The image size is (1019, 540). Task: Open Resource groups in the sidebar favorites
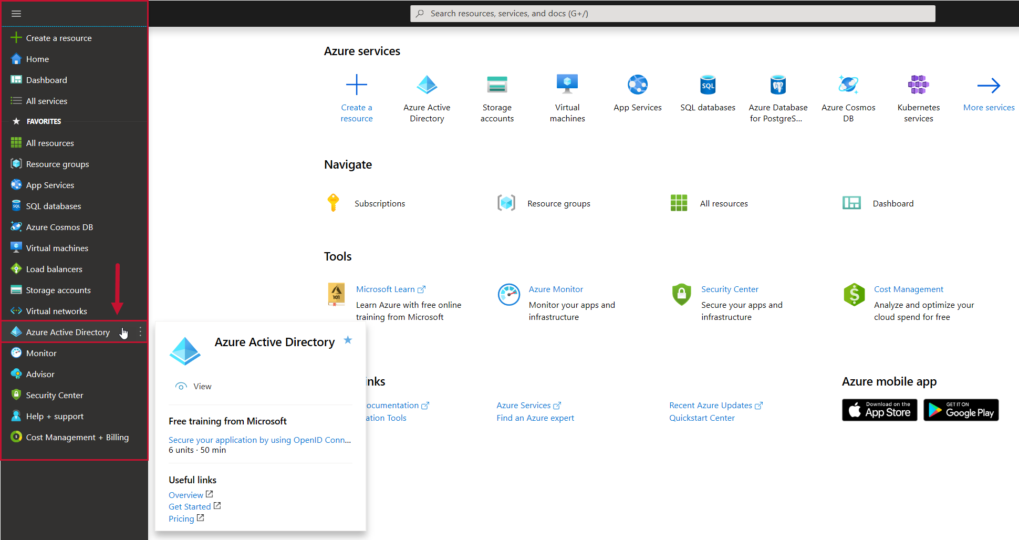[58, 164]
